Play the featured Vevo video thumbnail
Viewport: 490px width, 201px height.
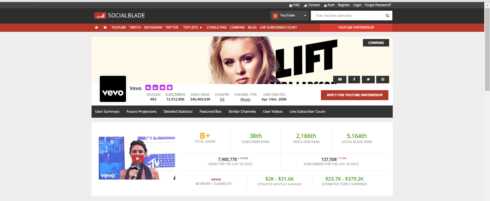pyautogui.click(x=137, y=158)
